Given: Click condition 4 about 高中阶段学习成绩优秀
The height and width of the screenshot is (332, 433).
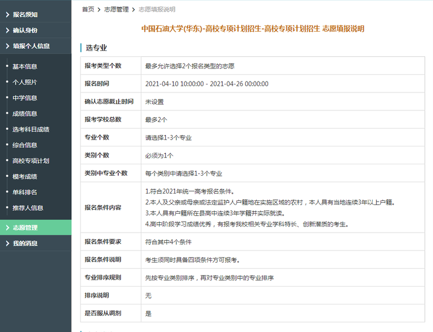Looking at the screenshot, I should point(247,224).
